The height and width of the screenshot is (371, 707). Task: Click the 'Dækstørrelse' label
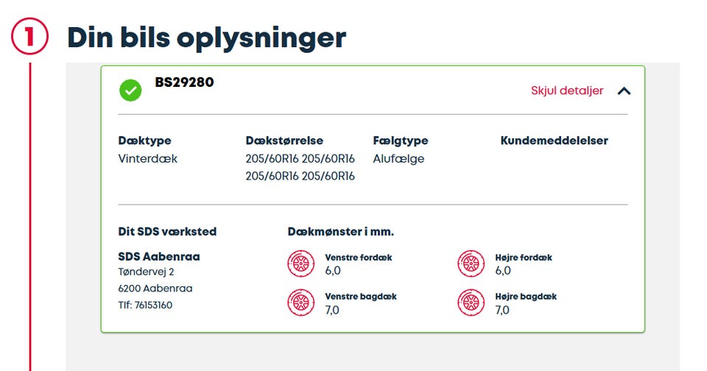point(284,141)
